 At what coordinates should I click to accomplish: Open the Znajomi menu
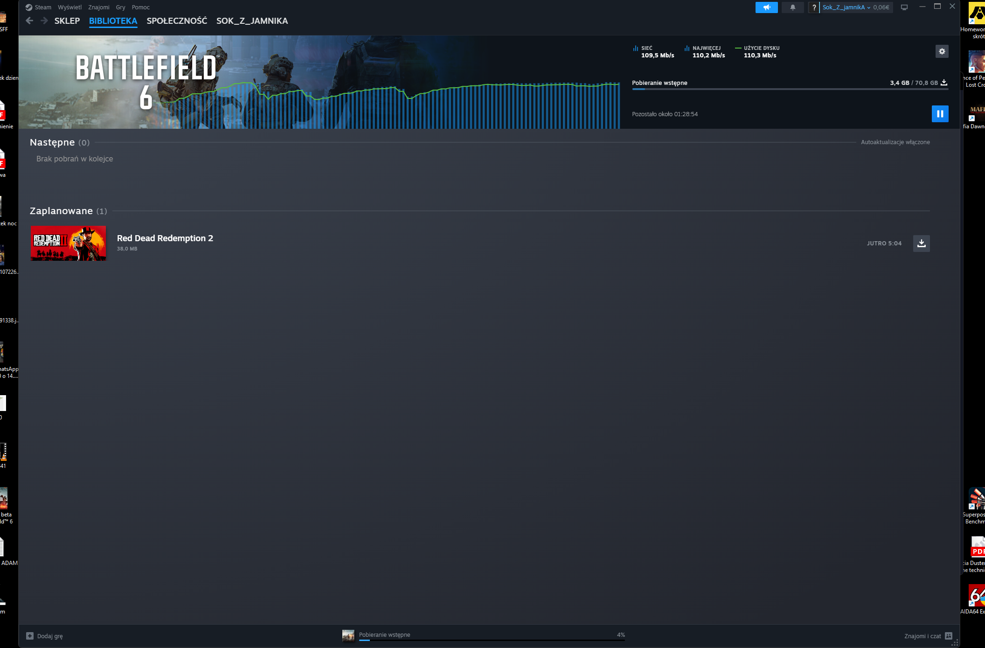98,7
